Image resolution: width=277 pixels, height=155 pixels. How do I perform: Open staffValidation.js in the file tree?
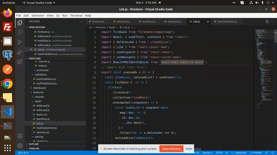[46, 84]
